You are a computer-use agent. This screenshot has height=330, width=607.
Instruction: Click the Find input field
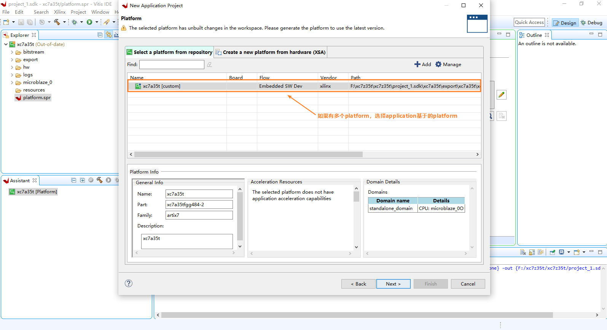[x=172, y=65]
